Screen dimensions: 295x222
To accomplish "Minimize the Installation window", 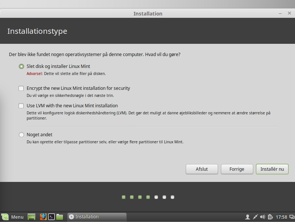I will coord(280,14).
